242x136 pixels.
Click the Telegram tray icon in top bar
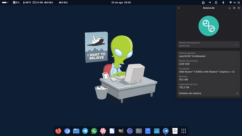(x=209, y=3)
